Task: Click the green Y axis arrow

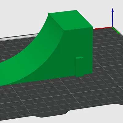Action: click(x=116, y=30)
